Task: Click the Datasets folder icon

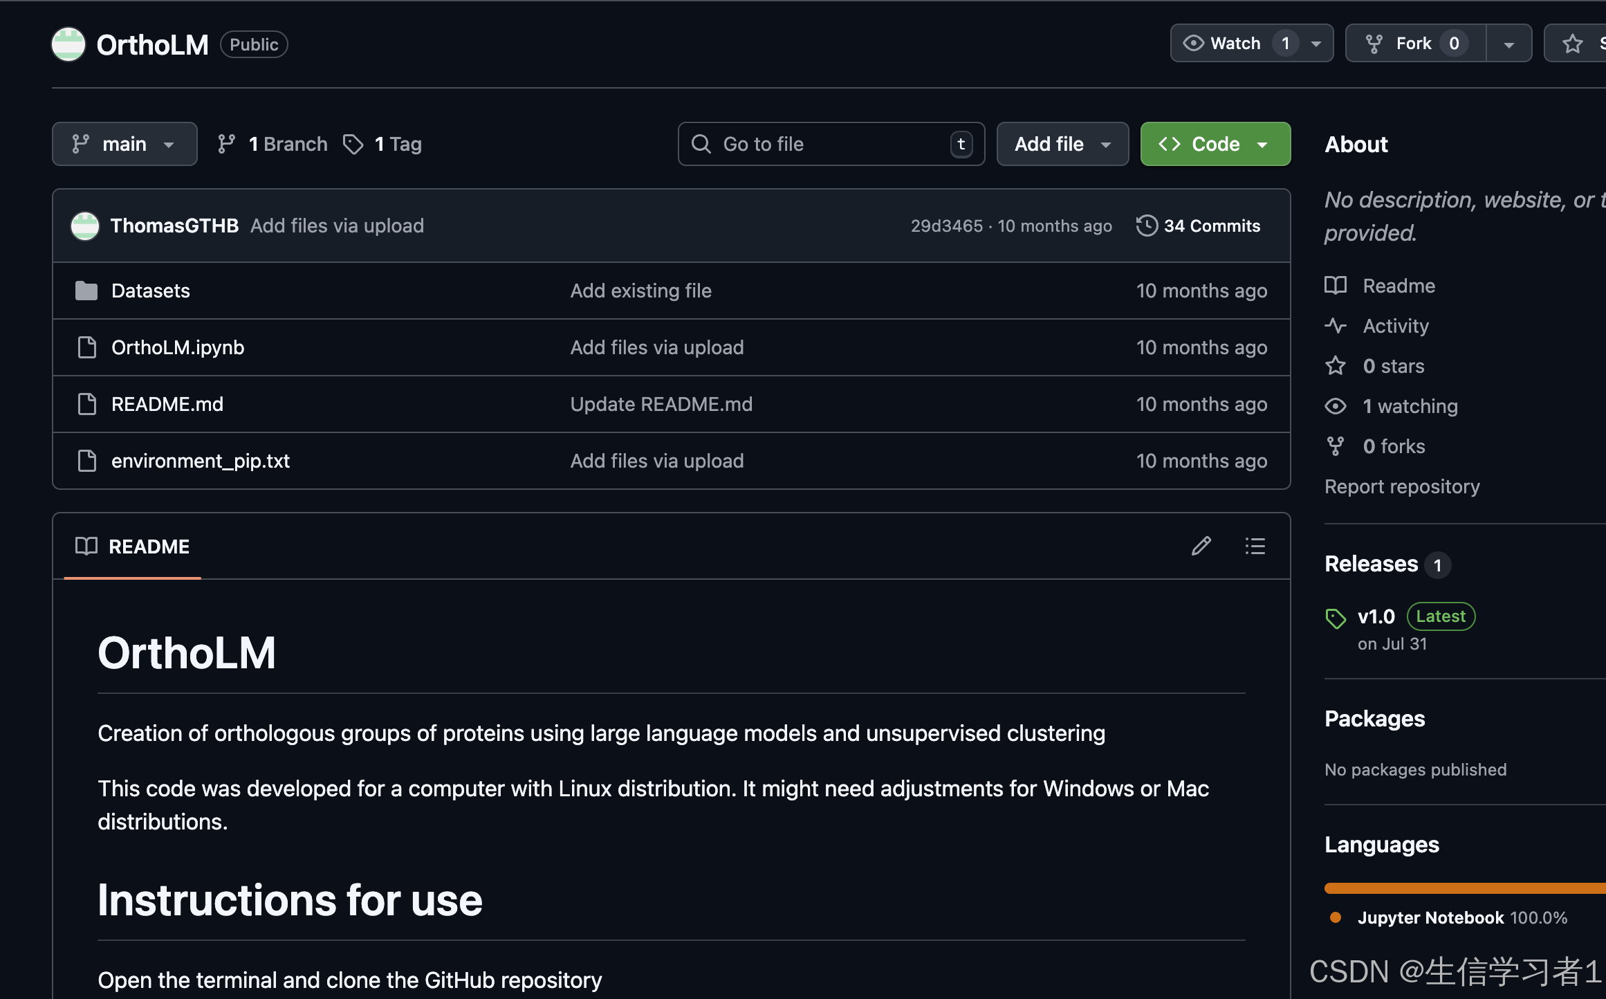Action: (x=86, y=291)
